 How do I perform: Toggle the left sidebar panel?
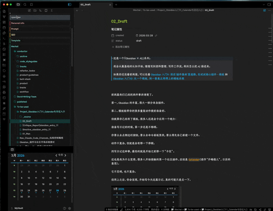[x=70, y=4]
